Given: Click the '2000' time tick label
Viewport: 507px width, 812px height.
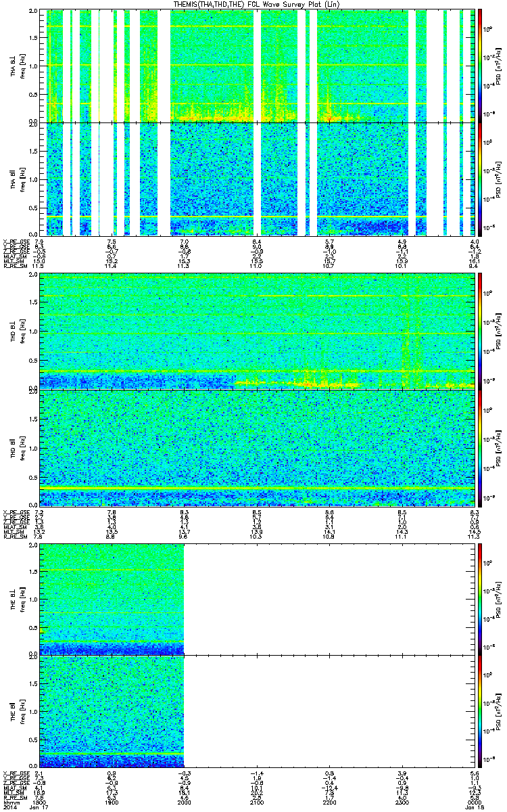Looking at the screenshot, I should point(185,802).
